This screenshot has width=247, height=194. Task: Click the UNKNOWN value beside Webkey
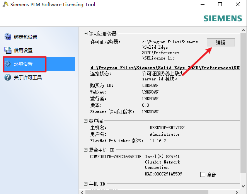click(150, 92)
